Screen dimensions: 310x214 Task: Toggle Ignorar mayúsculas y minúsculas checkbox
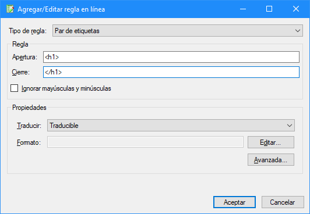coord(14,88)
